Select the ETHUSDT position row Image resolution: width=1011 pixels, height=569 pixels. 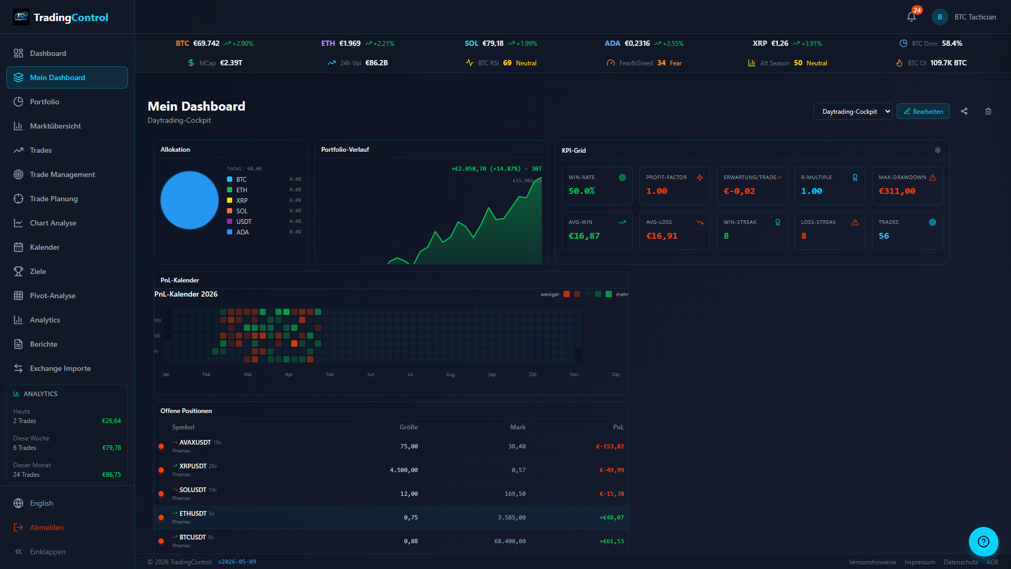tap(391, 517)
